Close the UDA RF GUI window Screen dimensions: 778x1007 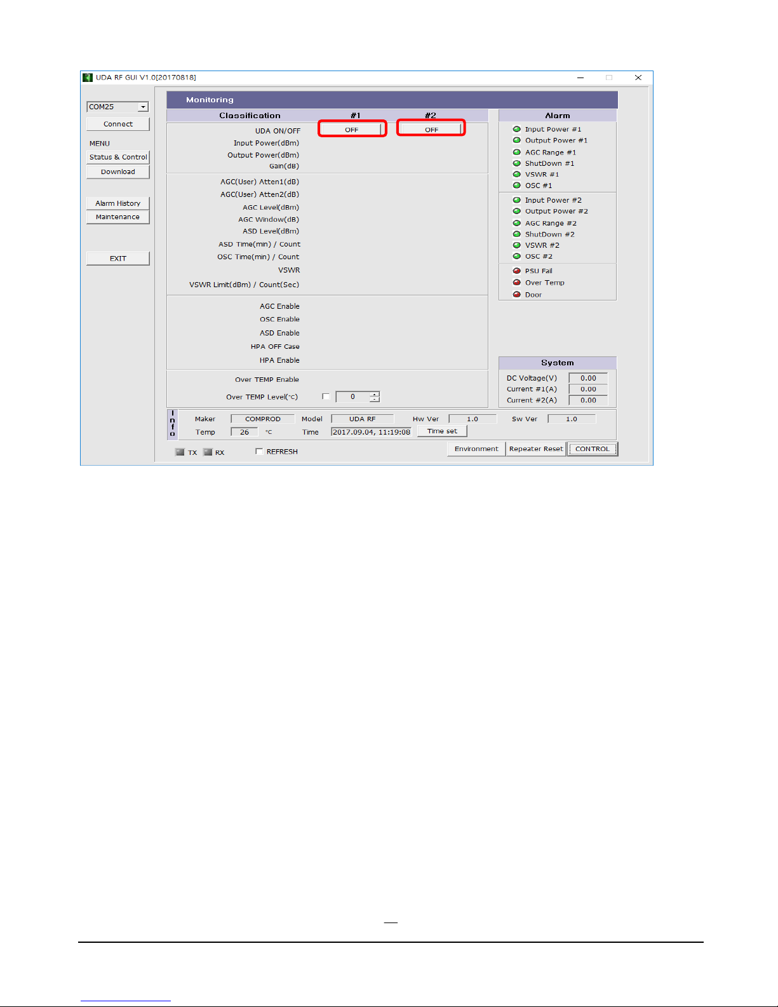pos(638,78)
